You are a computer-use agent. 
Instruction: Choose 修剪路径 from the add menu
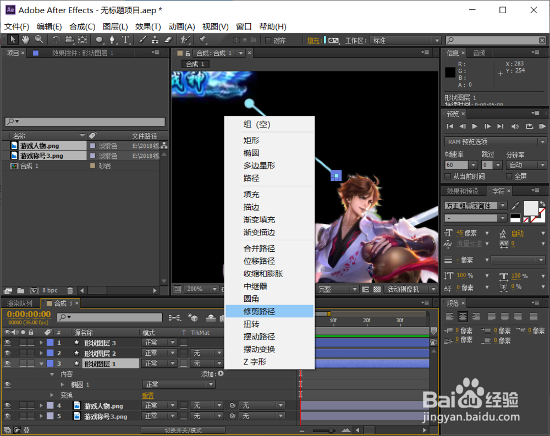point(269,311)
